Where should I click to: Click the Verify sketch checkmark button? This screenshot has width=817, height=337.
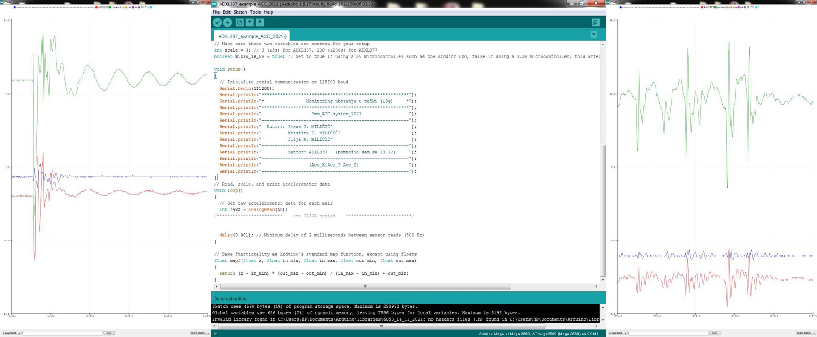pyautogui.click(x=217, y=22)
